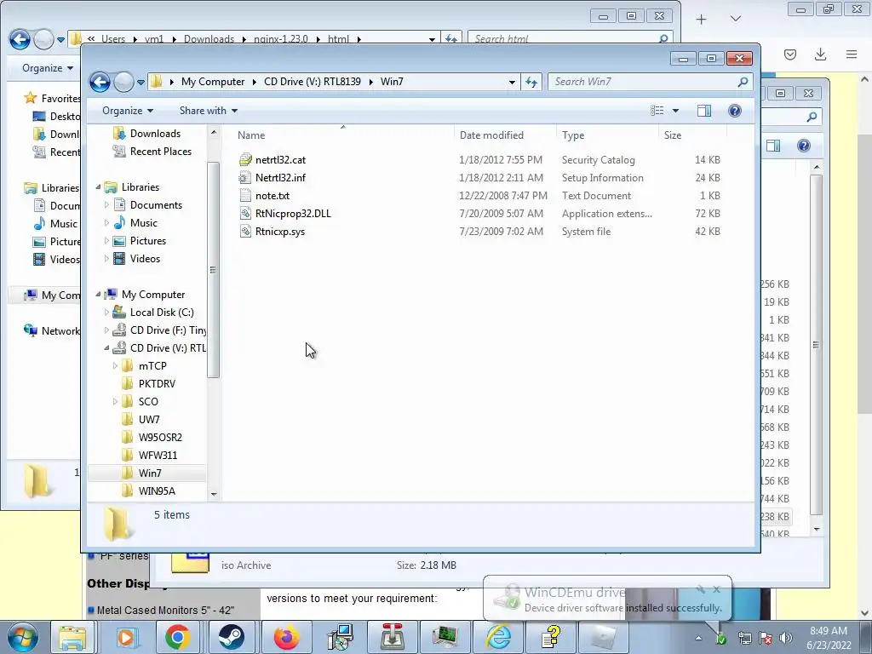The width and height of the screenshot is (872, 654).
Task: Open a new tab with the Firefox plus button
Action: coord(702,20)
